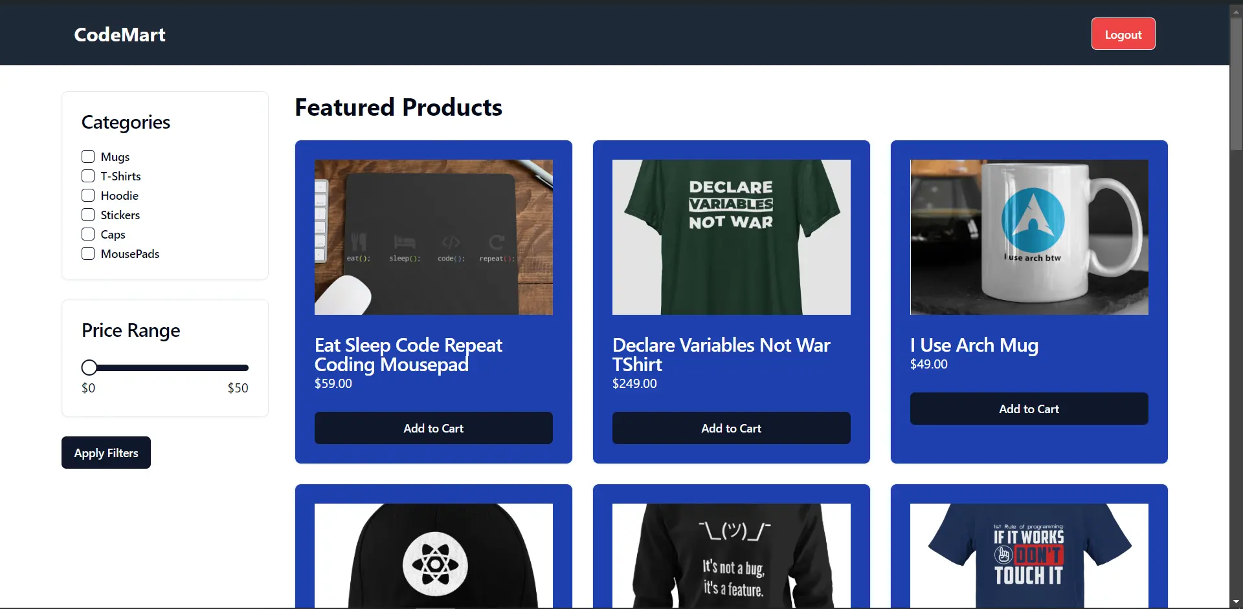This screenshot has height=609, width=1243.
Task: Click the CodeMart logo
Action: [x=119, y=34]
